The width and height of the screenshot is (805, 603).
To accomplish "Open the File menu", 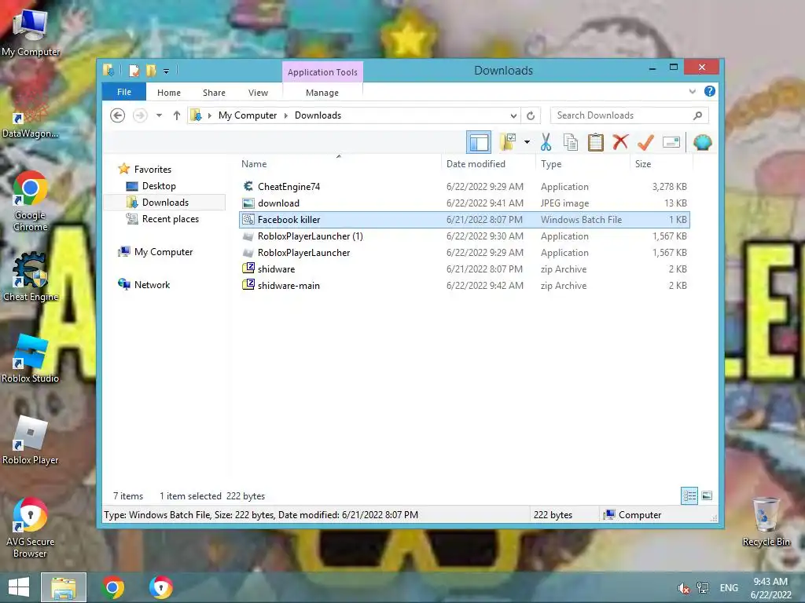I will pyautogui.click(x=124, y=92).
